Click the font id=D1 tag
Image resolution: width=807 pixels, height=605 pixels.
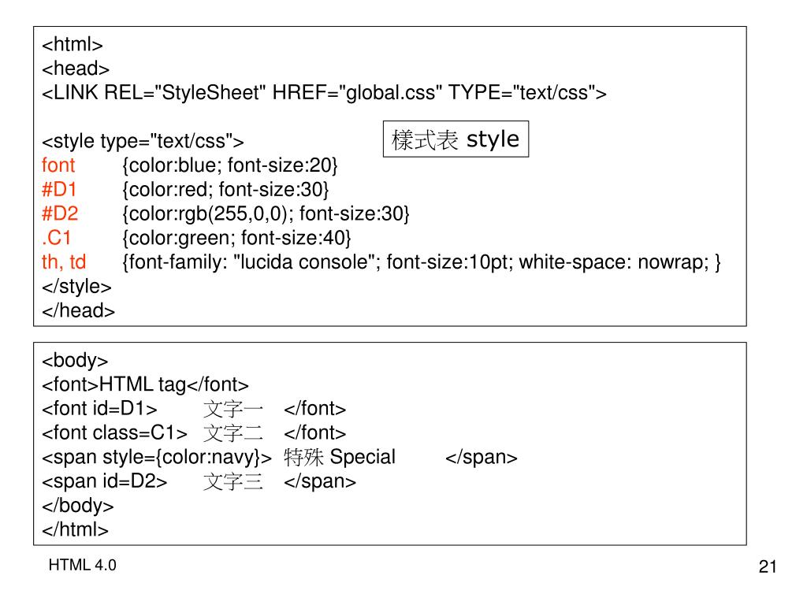click(100, 409)
